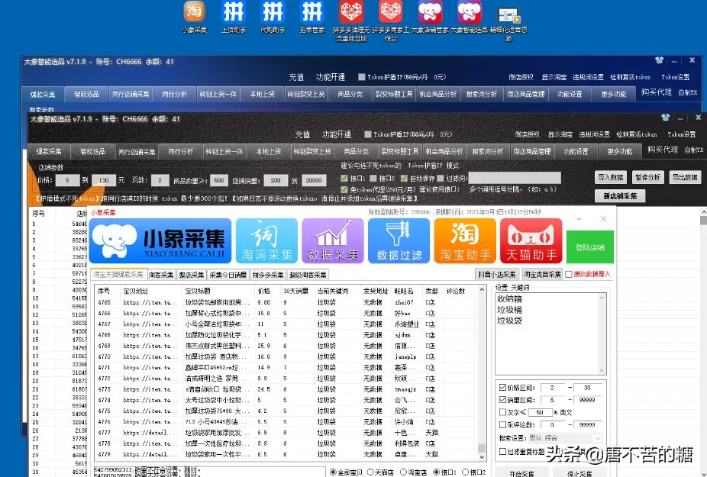Click the 导入数据 button

pyautogui.click(x=611, y=177)
